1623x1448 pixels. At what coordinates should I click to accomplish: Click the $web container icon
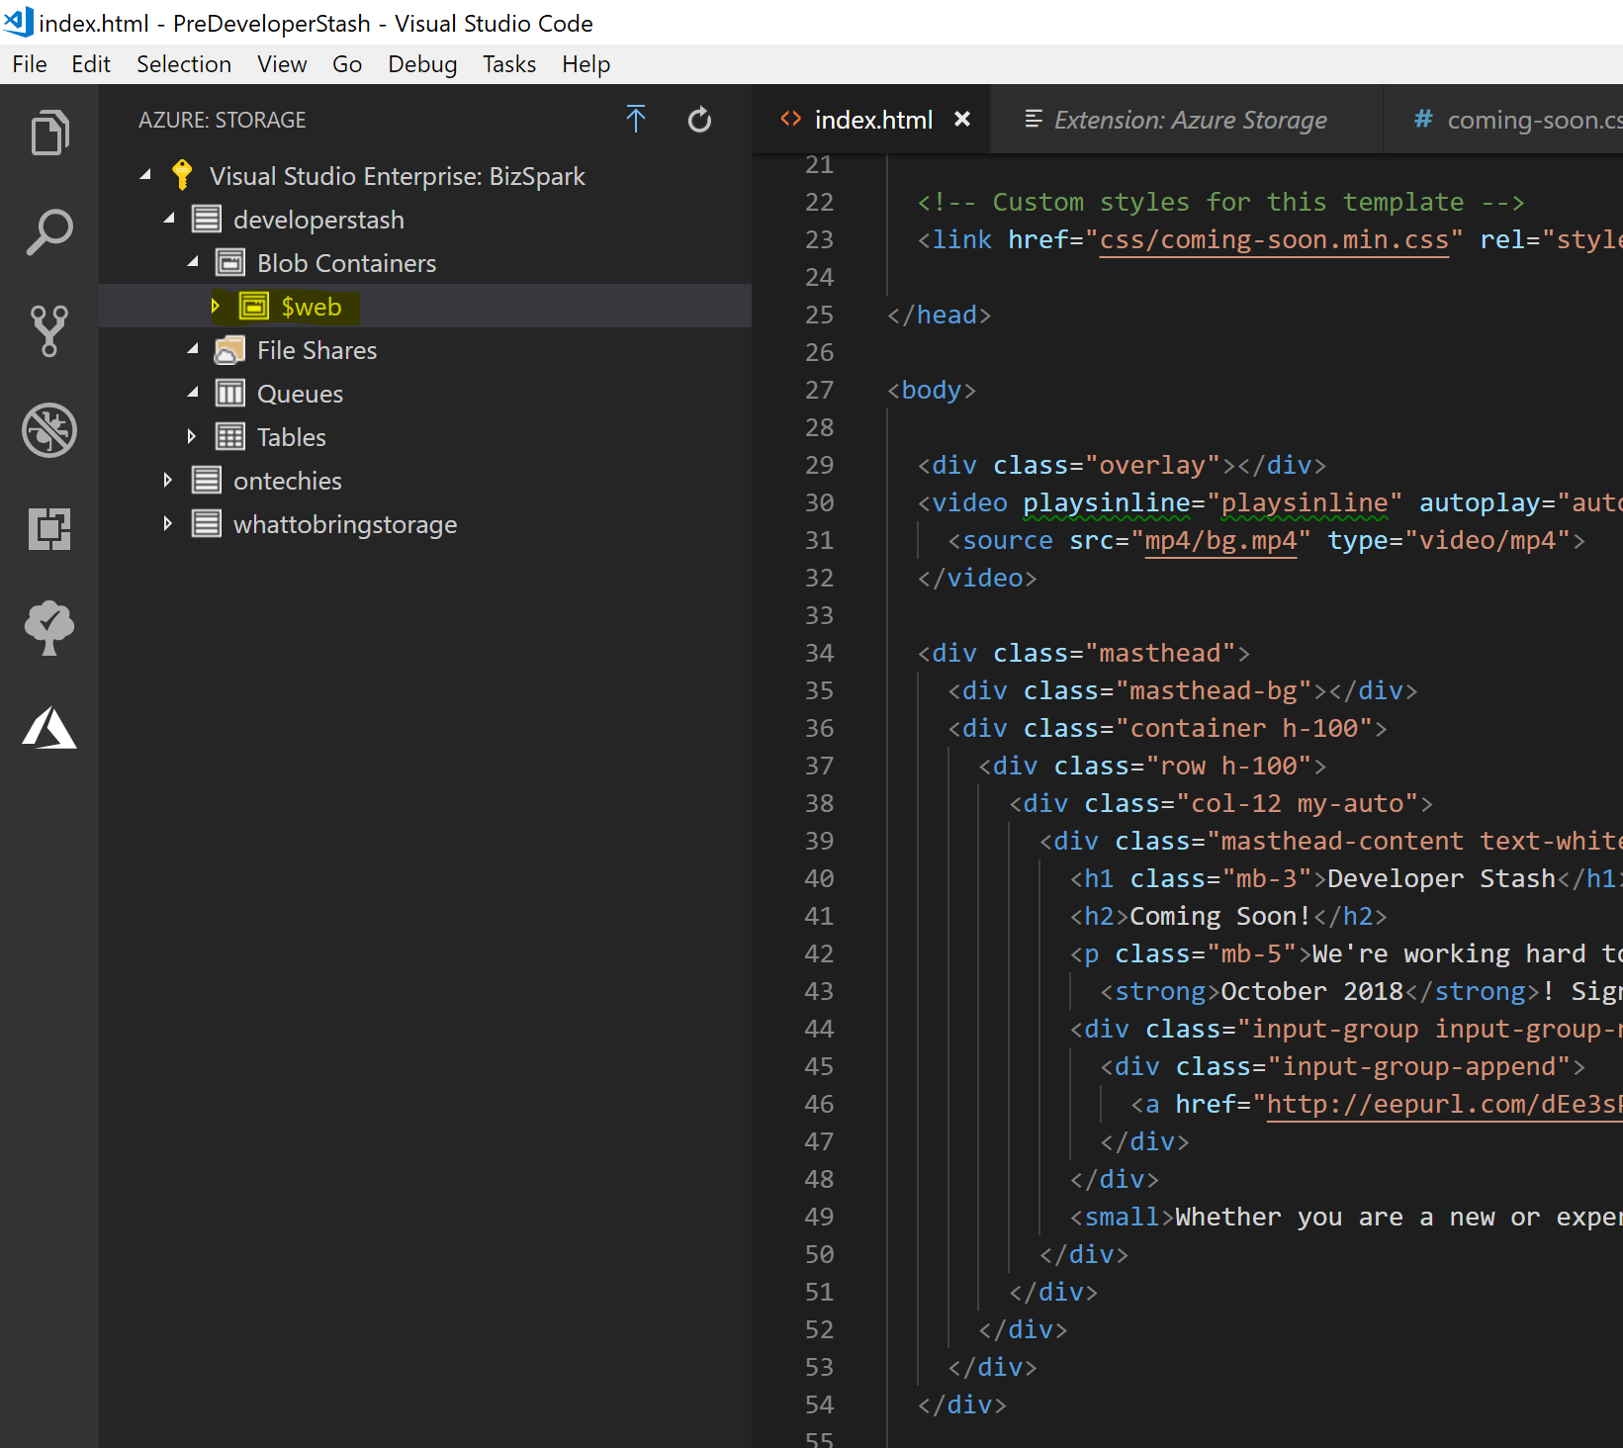click(254, 306)
